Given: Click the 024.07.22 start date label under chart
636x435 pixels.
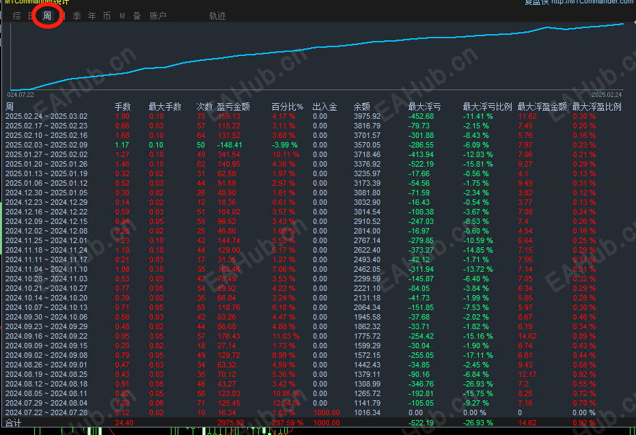Looking at the screenshot, I should pyautogui.click(x=20, y=94).
